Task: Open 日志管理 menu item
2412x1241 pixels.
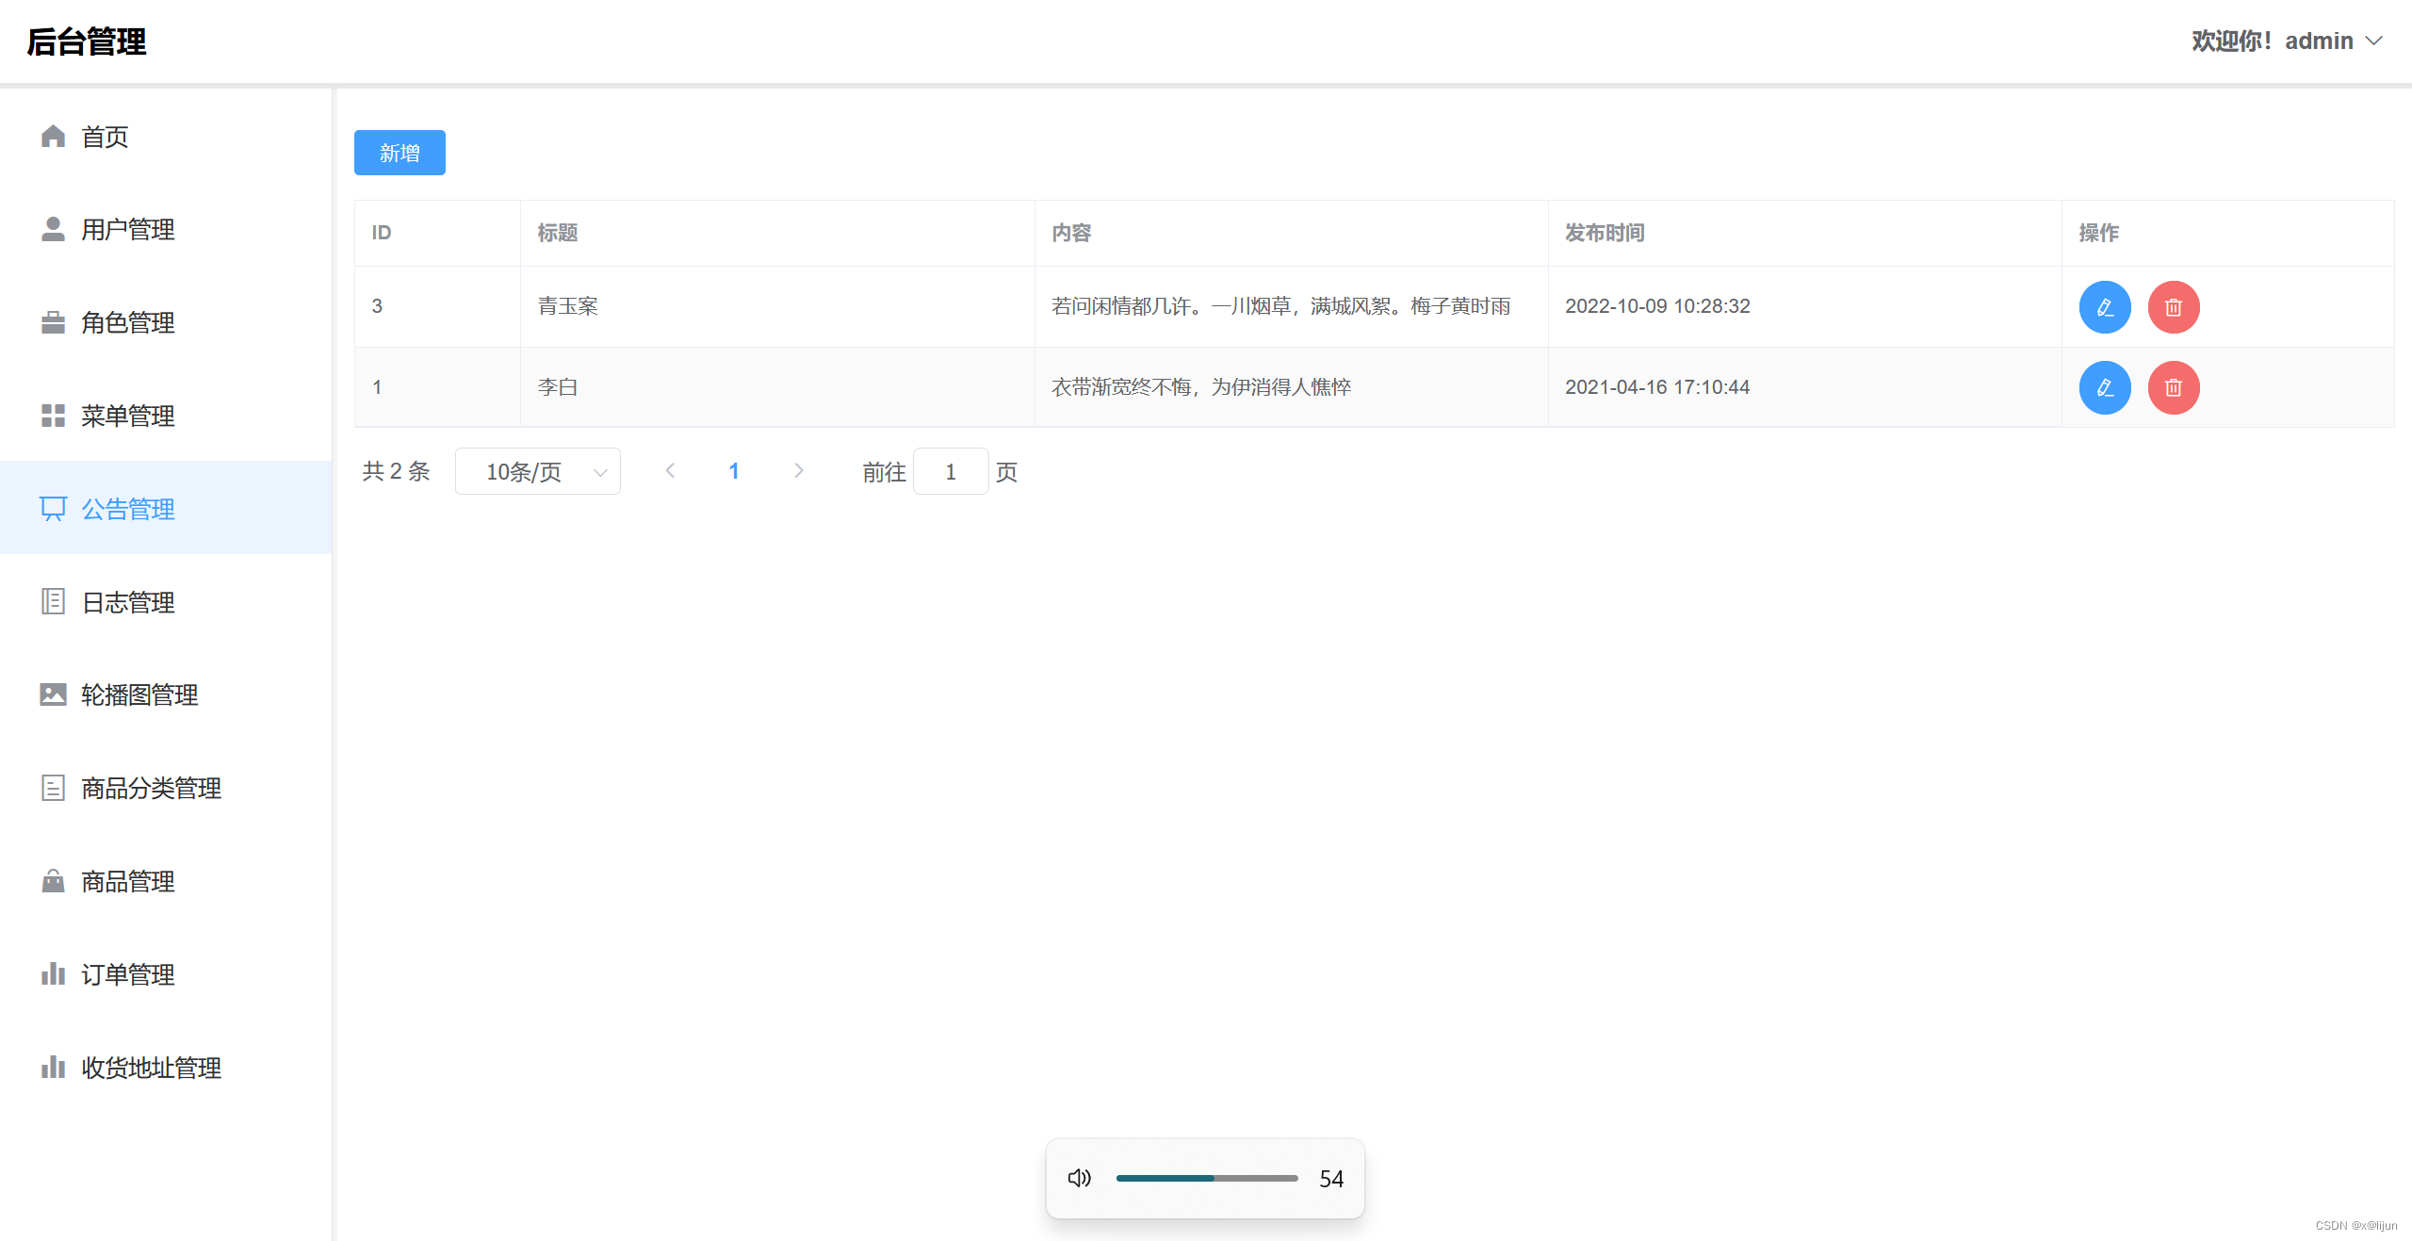Action: click(x=166, y=601)
